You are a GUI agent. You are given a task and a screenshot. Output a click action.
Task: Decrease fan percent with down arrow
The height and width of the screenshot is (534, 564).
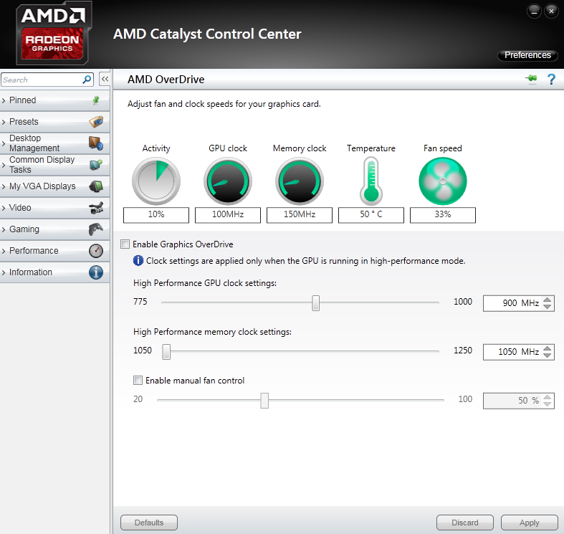coord(547,404)
